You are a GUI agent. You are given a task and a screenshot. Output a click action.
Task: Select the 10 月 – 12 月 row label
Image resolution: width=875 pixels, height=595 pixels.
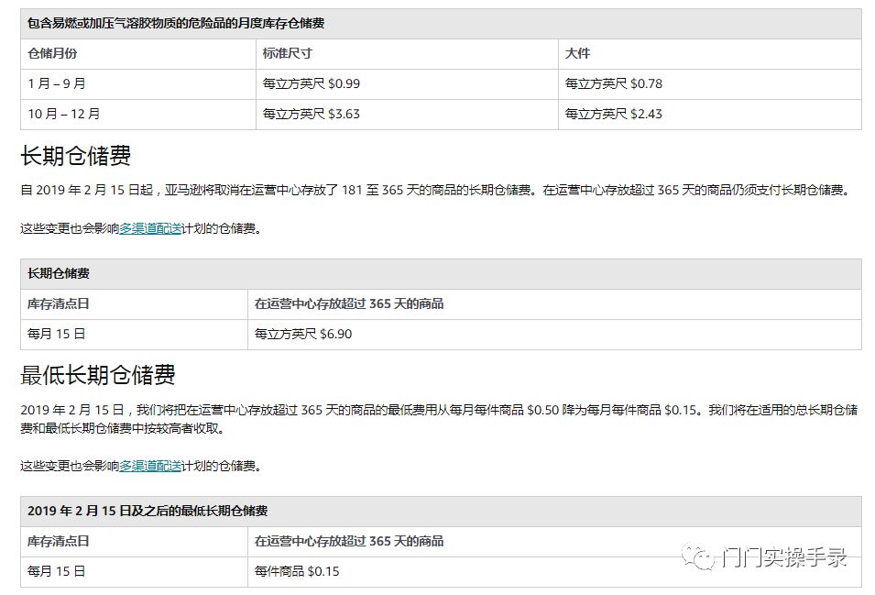[x=63, y=114]
